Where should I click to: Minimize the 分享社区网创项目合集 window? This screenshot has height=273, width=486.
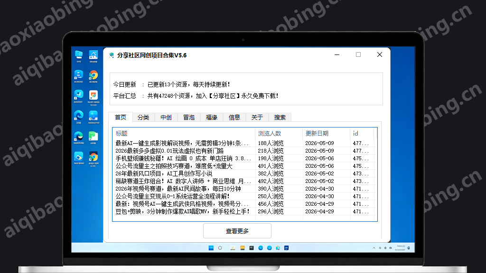coord(337,55)
